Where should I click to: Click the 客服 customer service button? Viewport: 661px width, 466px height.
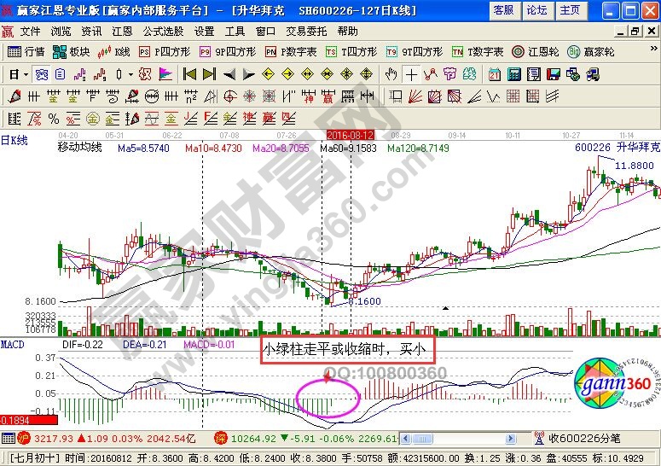[503, 10]
